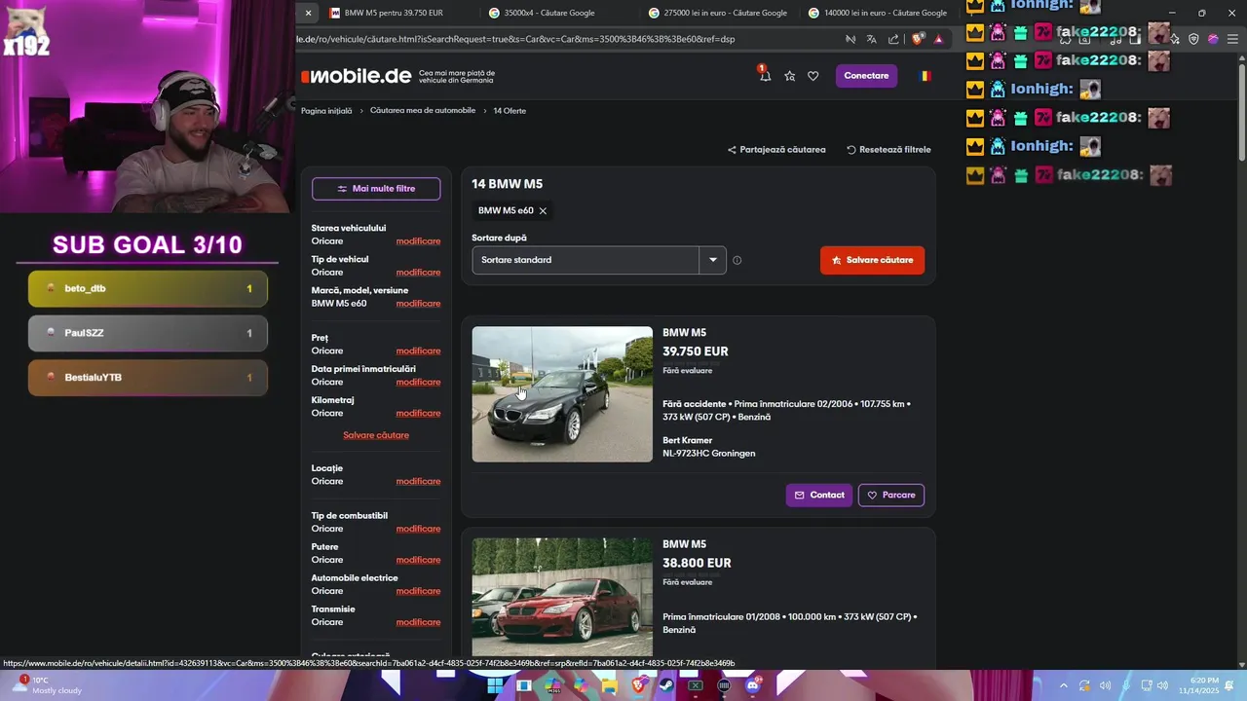Click Parcare on the 39.750 EUR listing
This screenshot has height=701, width=1247.
tap(891, 496)
